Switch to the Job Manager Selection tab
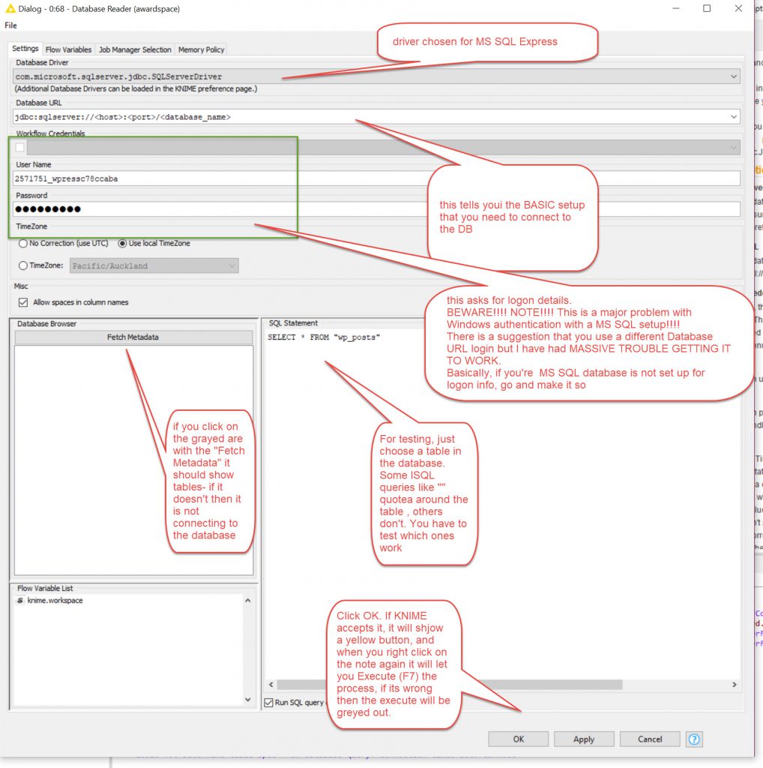This screenshot has height=768, width=763. pos(135,49)
